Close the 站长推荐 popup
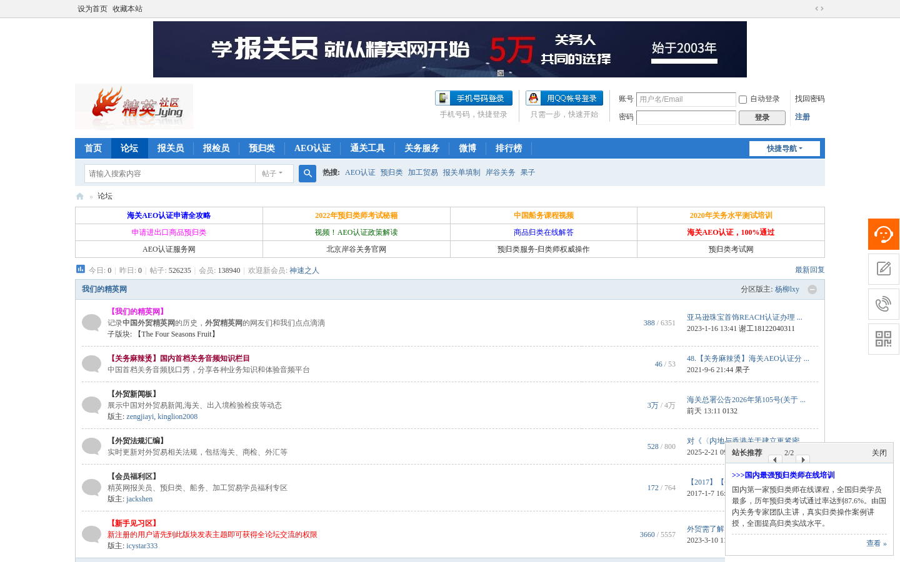The image size is (900, 562). [879, 453]
